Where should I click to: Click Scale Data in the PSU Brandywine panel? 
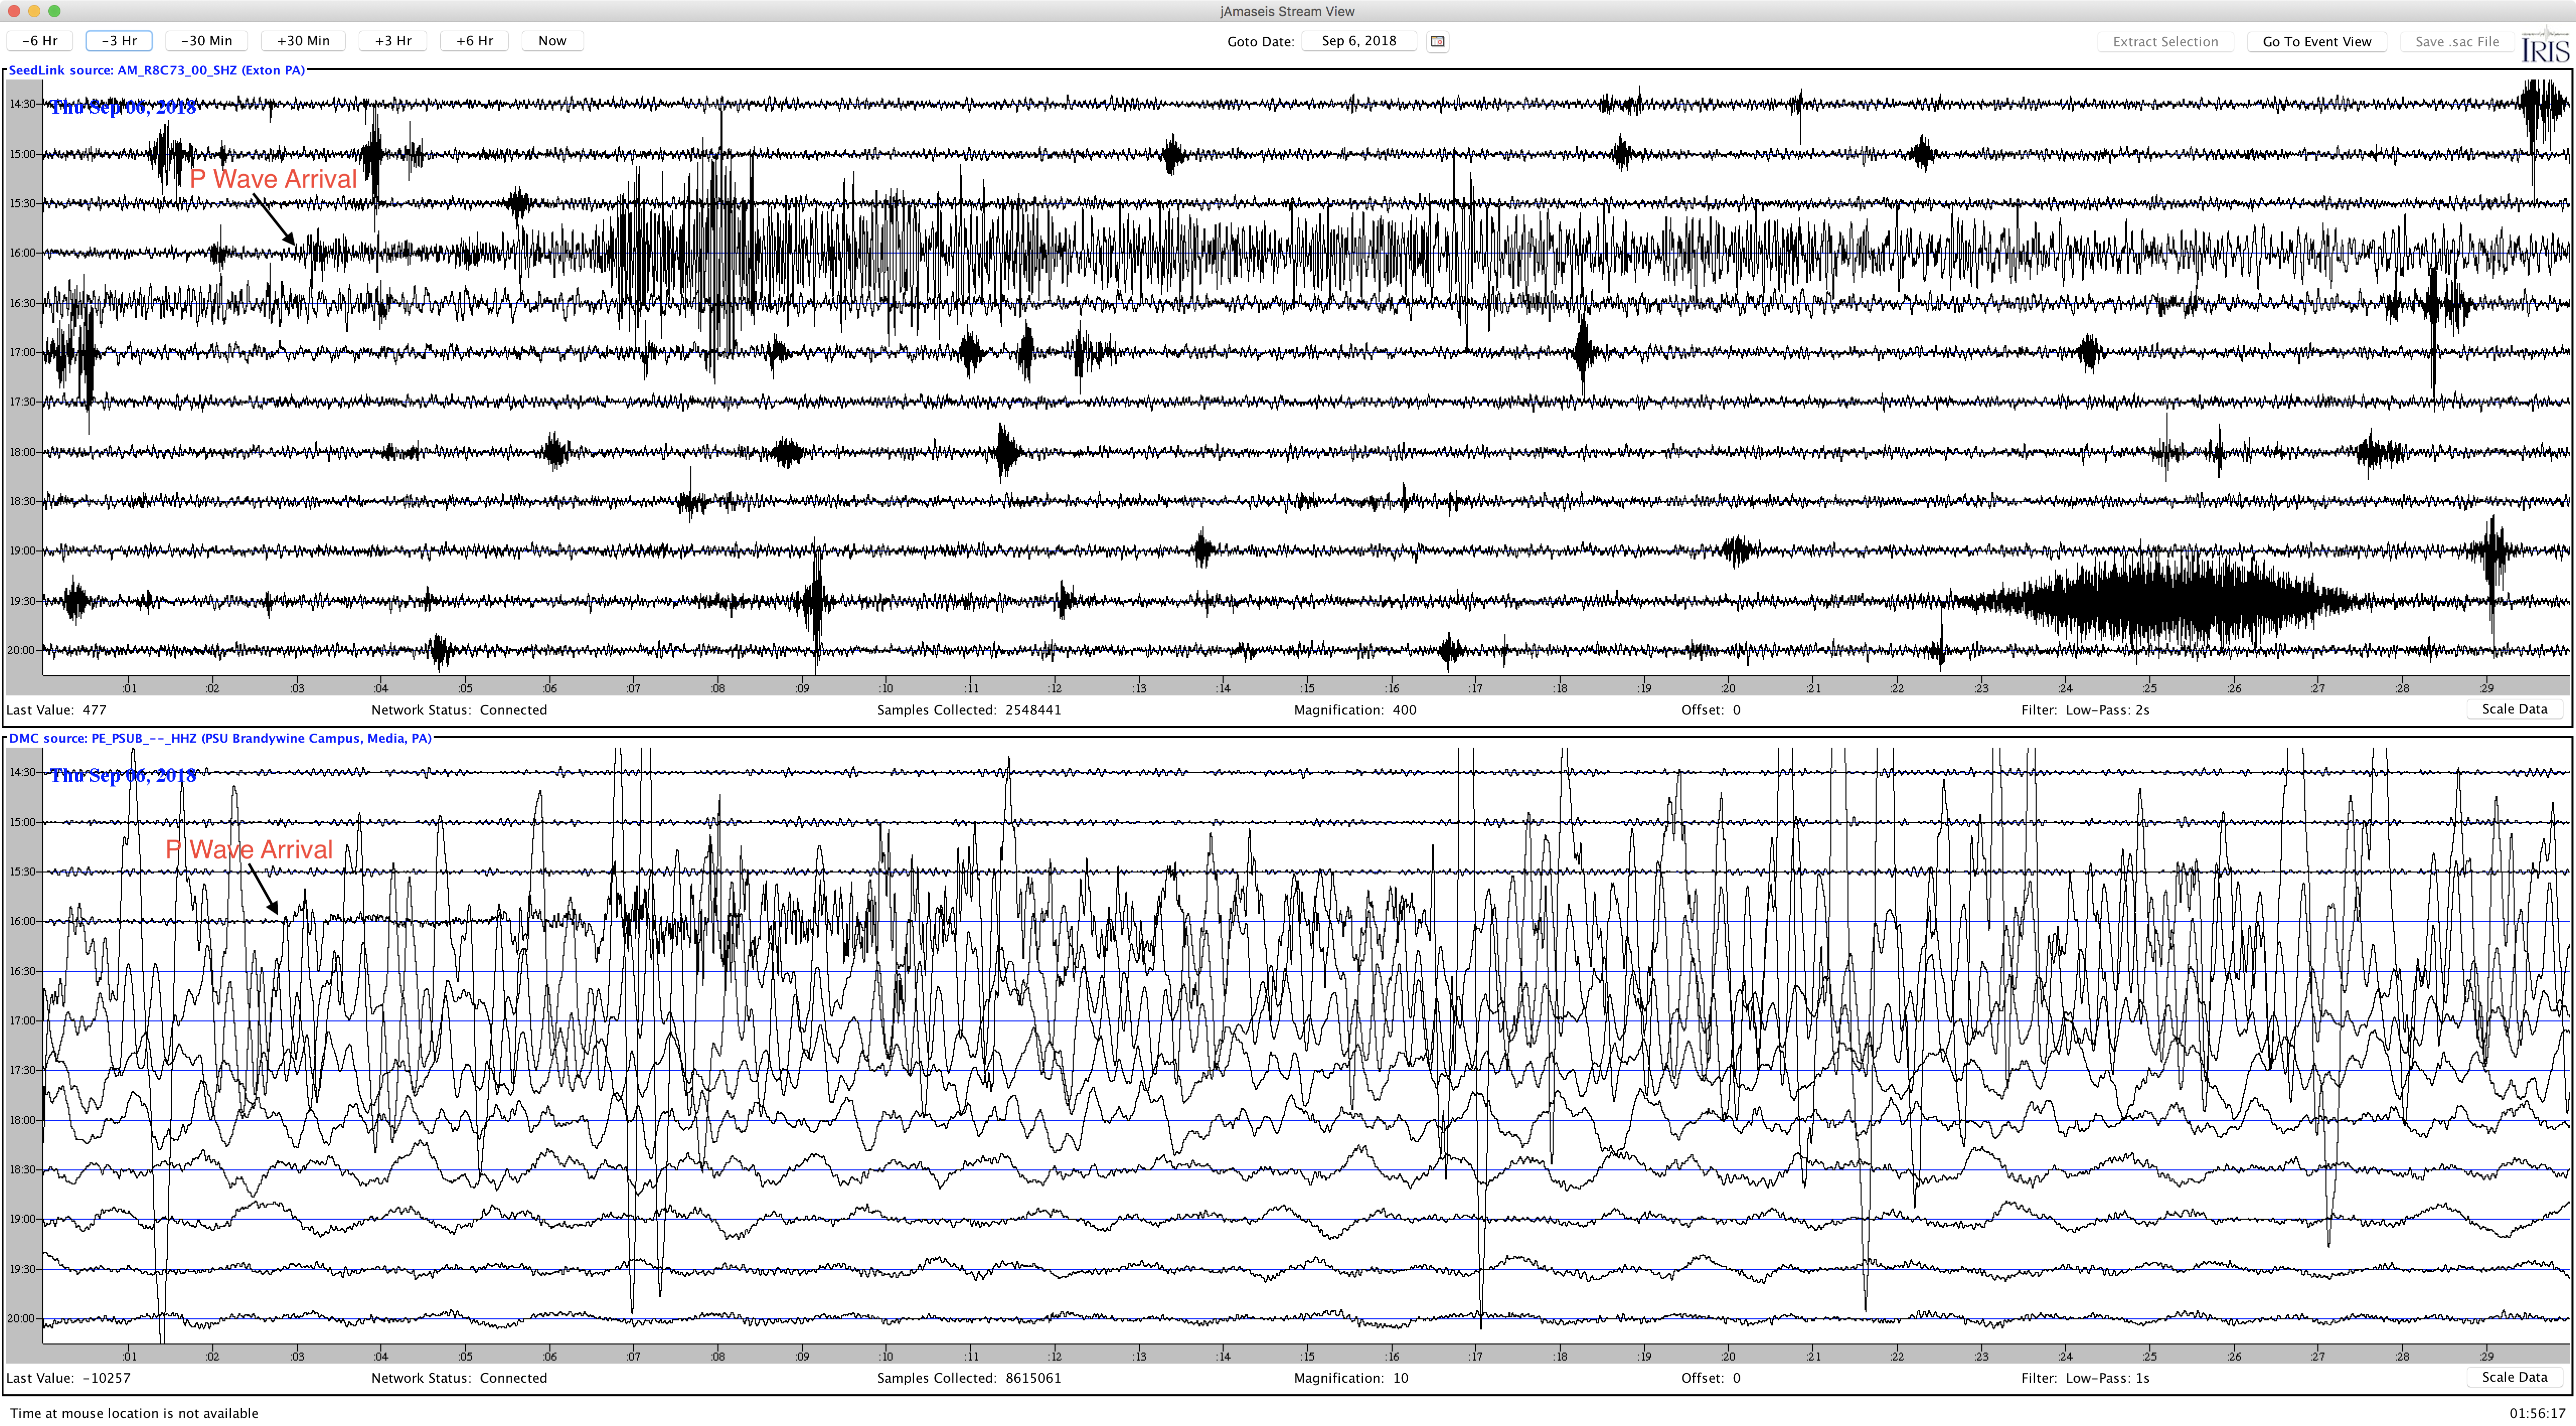click(x=2514, y=1377)
